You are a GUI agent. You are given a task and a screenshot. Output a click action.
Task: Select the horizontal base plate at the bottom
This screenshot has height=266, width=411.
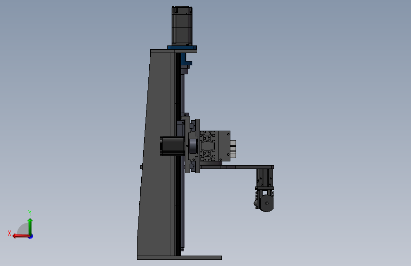click(179, 257)
